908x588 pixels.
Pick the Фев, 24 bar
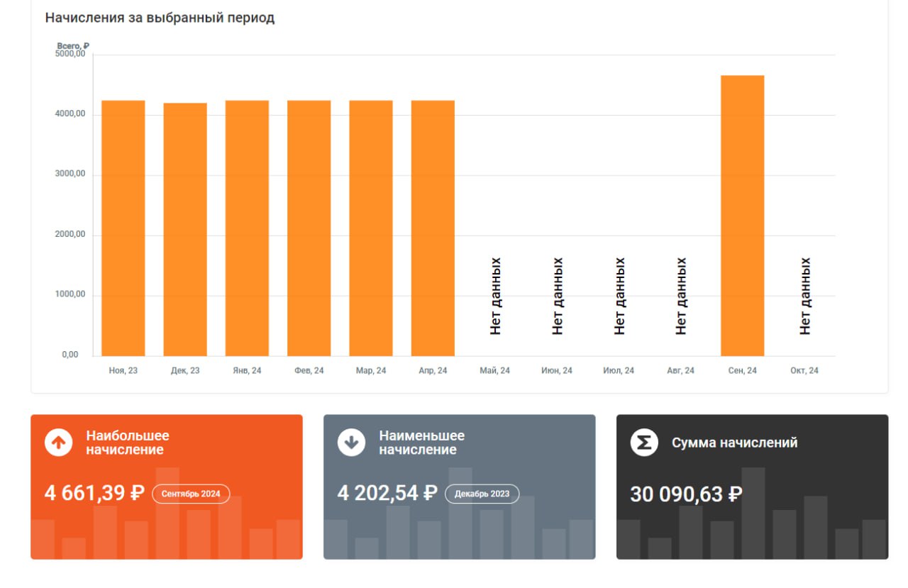pyautogui.click(x=309, y=228)
